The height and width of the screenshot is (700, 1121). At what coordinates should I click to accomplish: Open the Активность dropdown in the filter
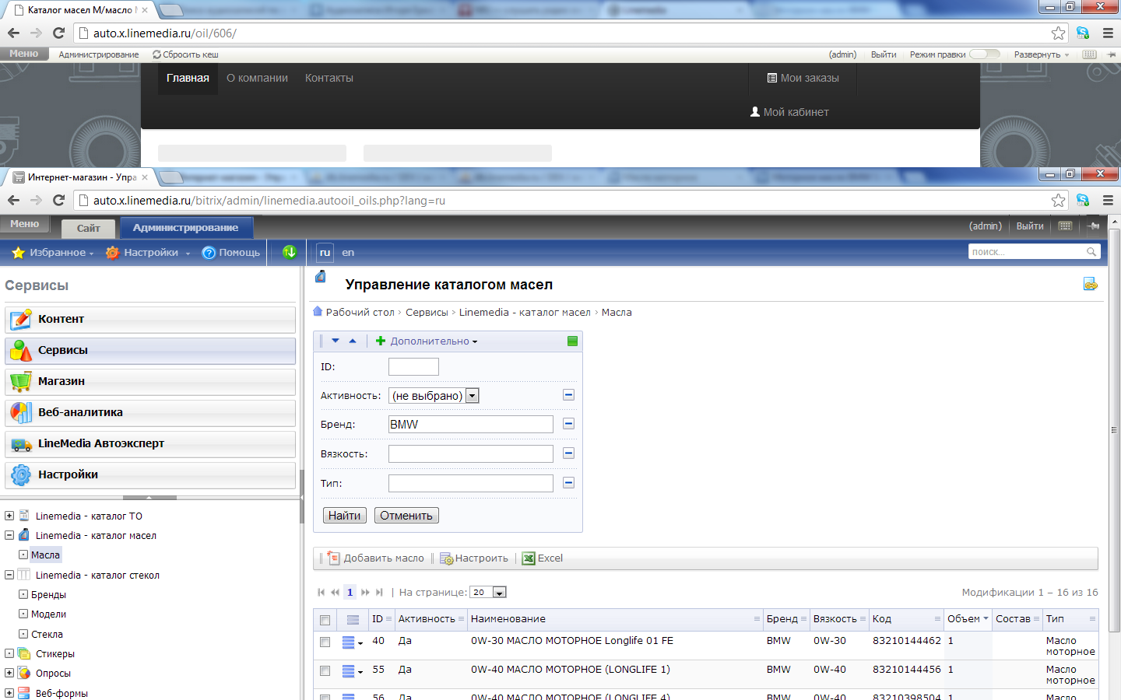472,395
